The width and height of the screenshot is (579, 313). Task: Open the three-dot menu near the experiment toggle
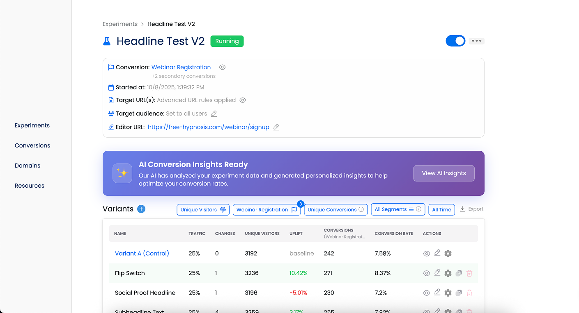click(x=476, y=41)
